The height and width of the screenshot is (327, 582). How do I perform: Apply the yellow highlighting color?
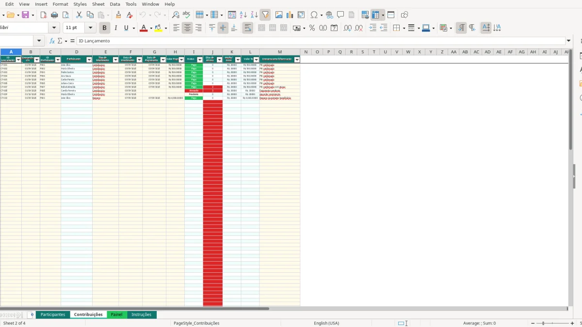[159, 28]
